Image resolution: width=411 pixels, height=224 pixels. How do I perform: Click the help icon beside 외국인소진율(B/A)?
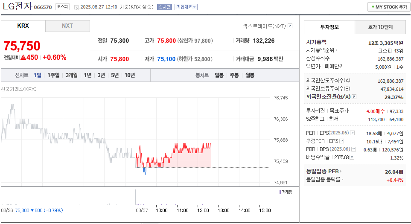coord(354,97)
